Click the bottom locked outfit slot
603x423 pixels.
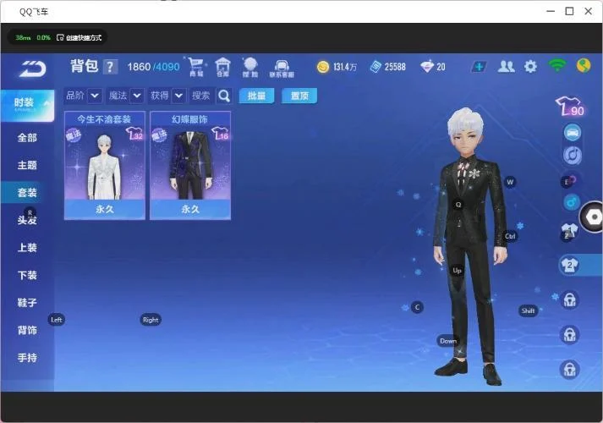[x=570, y=369]
